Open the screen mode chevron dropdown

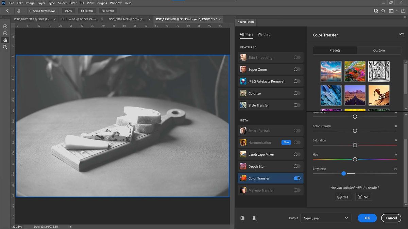[397, 11]
